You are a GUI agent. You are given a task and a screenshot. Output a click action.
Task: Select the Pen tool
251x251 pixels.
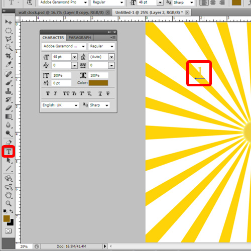pos(8,143)
